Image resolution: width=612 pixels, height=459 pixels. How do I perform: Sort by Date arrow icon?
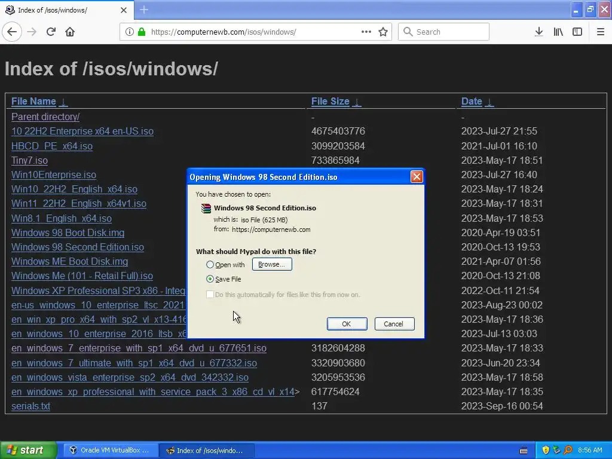pyautogui.click(x=489, y=102)
